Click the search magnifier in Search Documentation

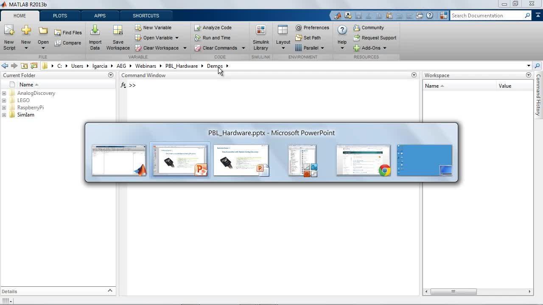coord(527,16)
